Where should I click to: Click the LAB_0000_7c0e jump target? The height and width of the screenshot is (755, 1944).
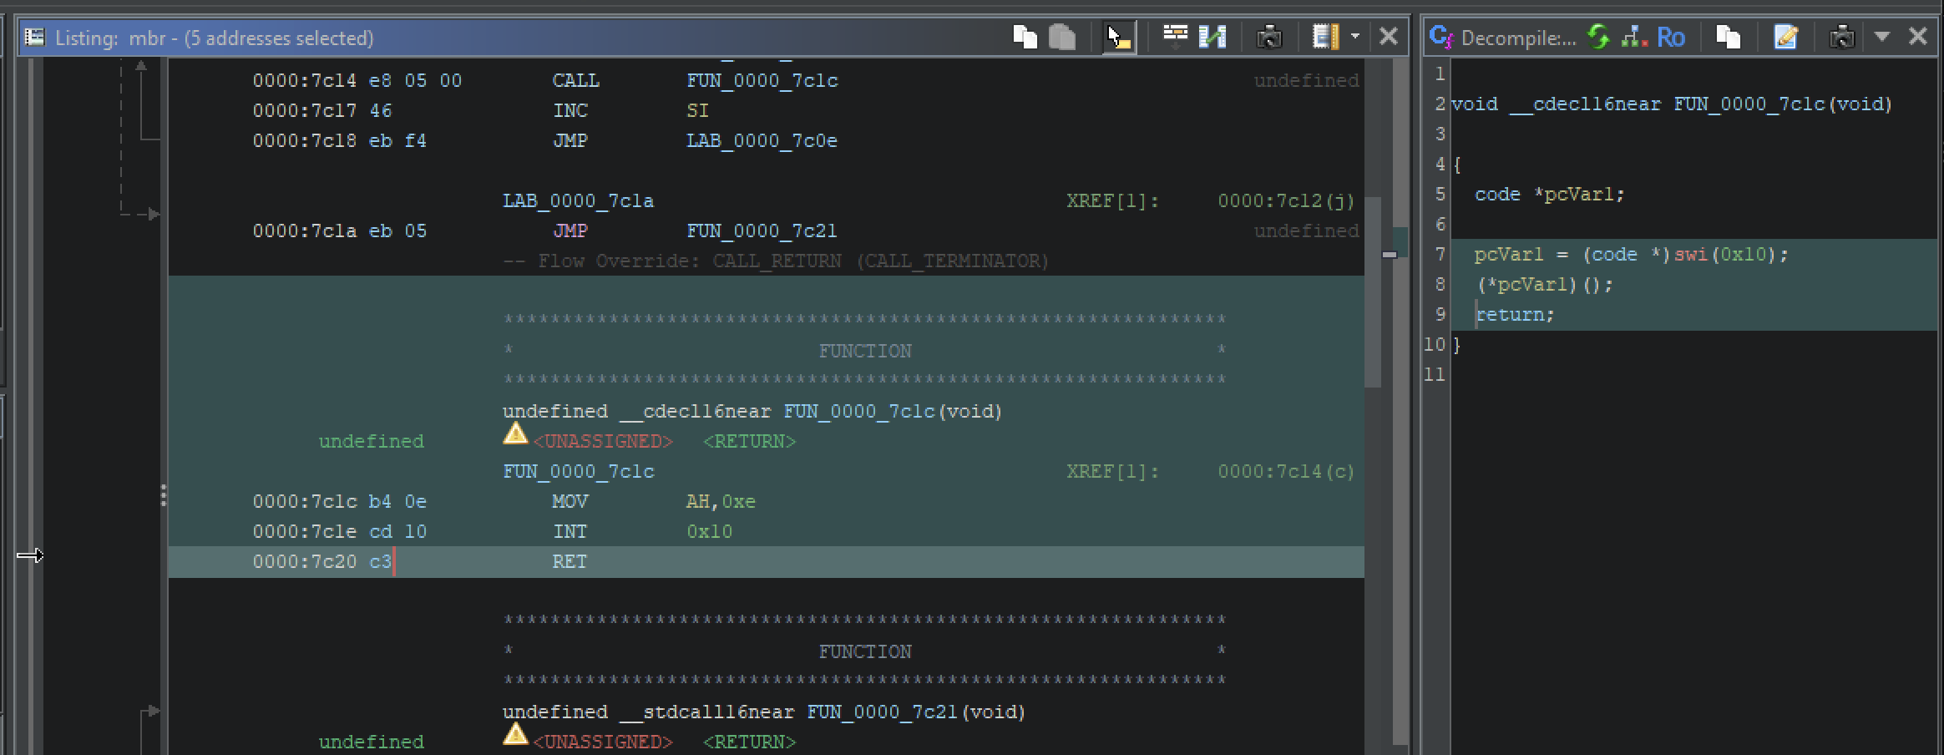762,141
